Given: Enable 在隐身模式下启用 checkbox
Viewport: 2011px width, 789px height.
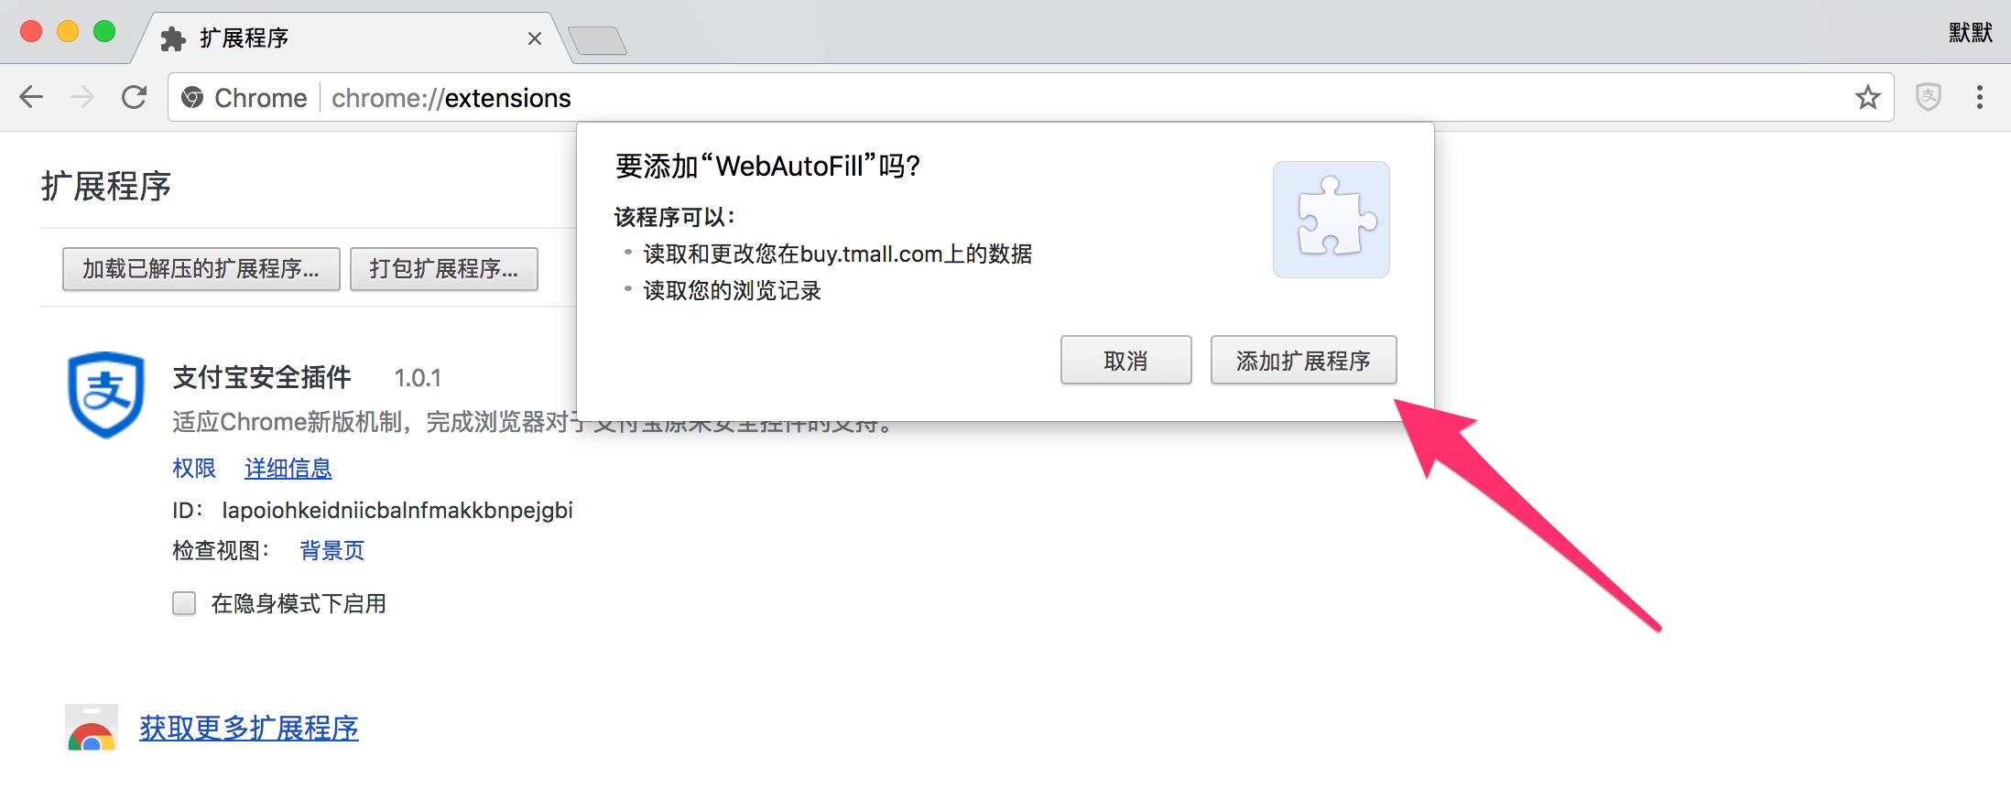Looking at the screenshot, I should point(184,603).
